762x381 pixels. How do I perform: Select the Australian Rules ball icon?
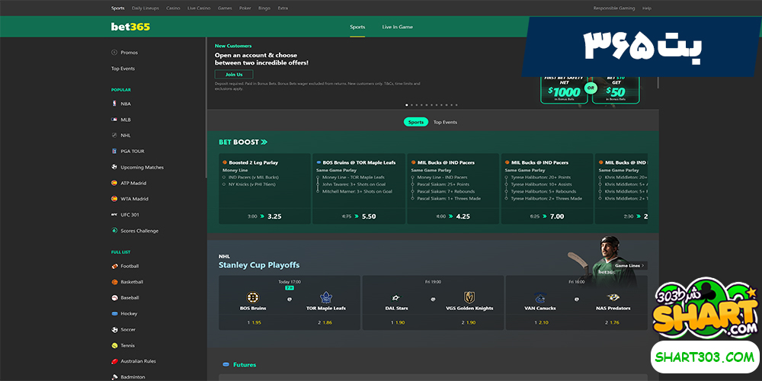pyautogui.click(x=114, y=361)
